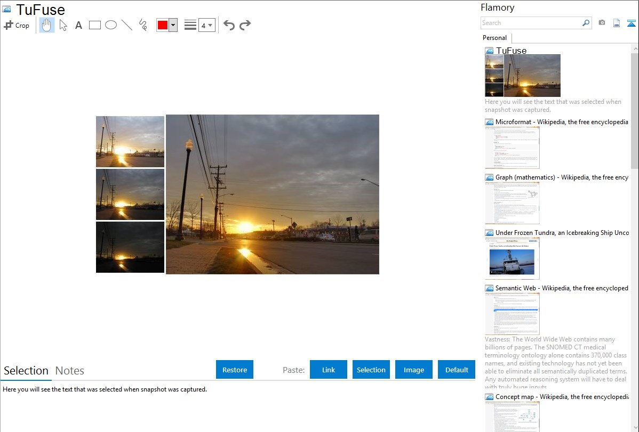This screenshot has width=639, height=432.
Task: Click the large fused sunset image
Action: coord(273,194)
